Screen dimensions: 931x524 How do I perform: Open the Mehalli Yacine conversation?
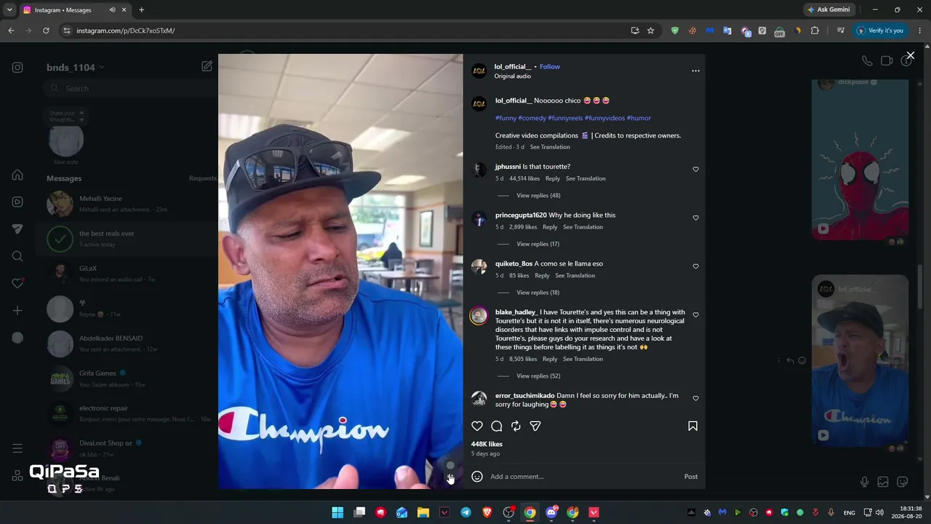click(x=128, y=204)
